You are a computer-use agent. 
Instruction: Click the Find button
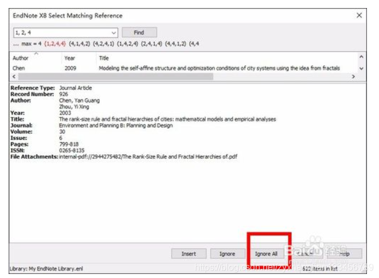139,33
